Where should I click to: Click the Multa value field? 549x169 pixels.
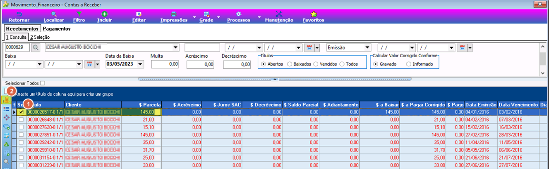pos(165,64)
